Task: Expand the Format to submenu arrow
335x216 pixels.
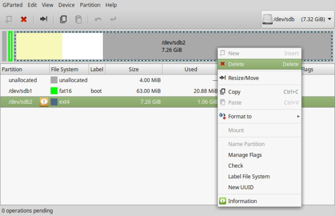Action: (x=298, y=116)
